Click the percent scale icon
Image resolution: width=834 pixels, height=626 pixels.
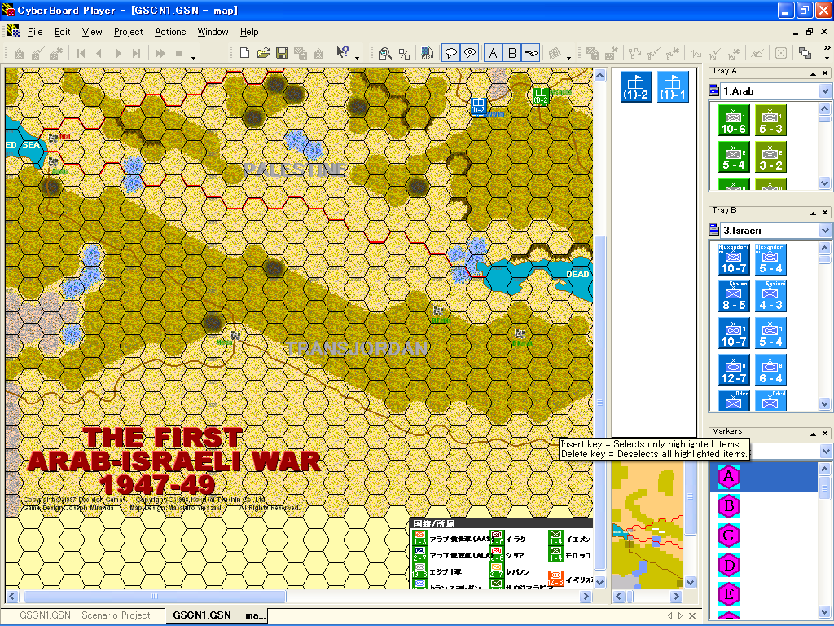(x=404, y=53)
